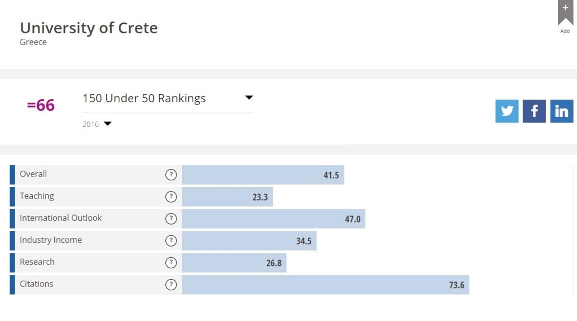Show help for Industry Income
This screenshot has width=577, height=321.
pos(171,241)
